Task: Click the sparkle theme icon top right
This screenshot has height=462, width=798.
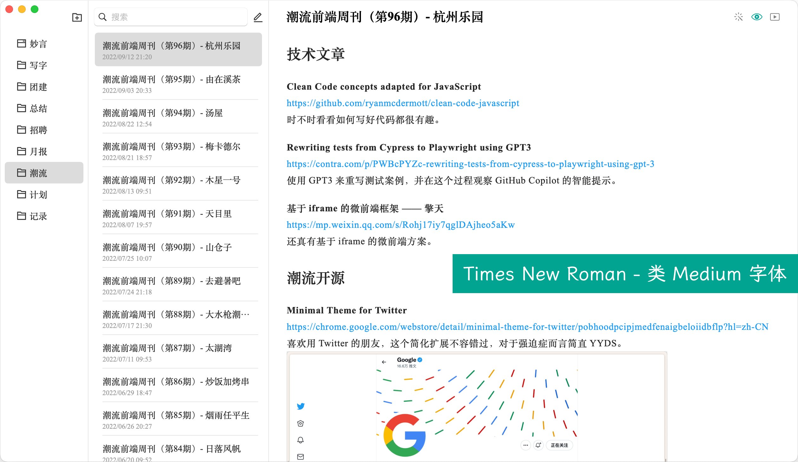Action: tap(738, 17)
